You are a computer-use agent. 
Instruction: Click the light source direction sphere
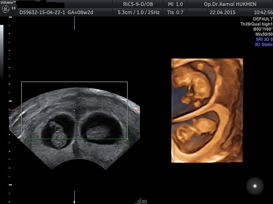(255, 186)
